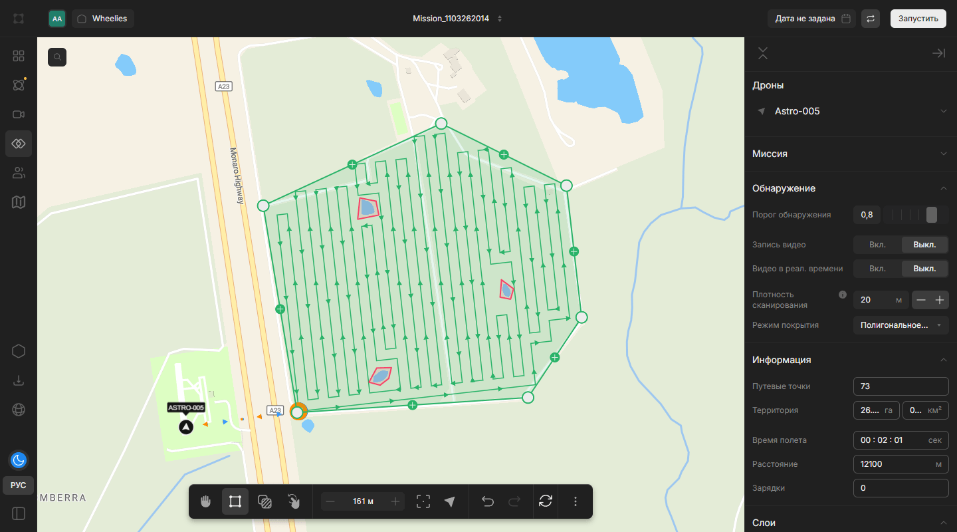The width and height of the screenshot is (957, 532).
Task: Click the Запустить button
Action: (918, 19)
